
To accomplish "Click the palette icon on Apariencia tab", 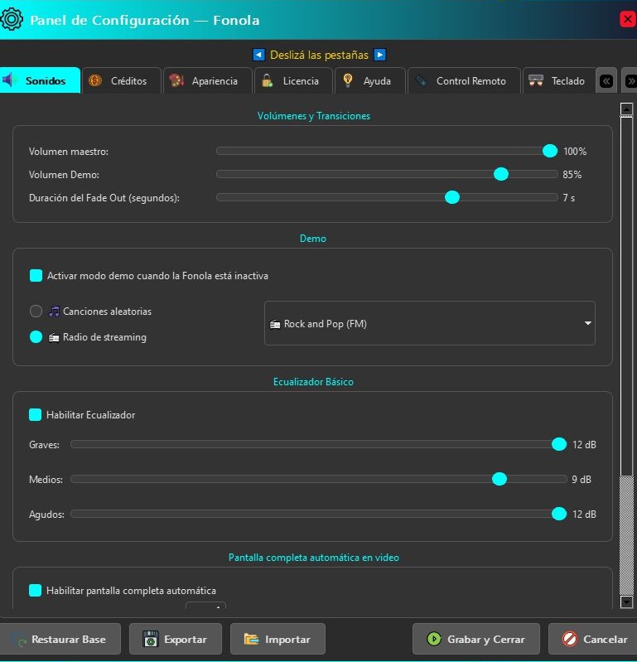I will click(x=176, y=80).
